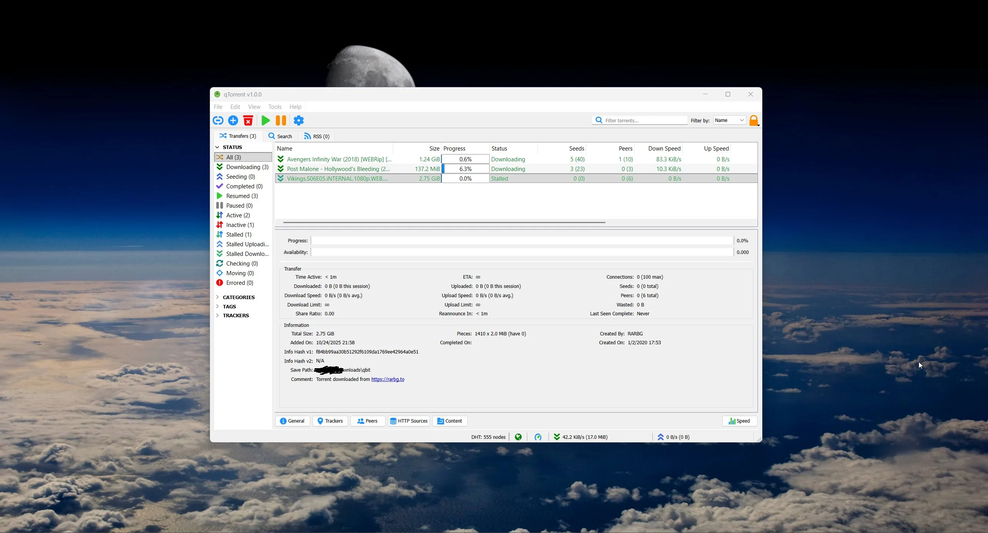Click the Info Hash v1 value f84bb99aa30b…

[x=367, y=352]
